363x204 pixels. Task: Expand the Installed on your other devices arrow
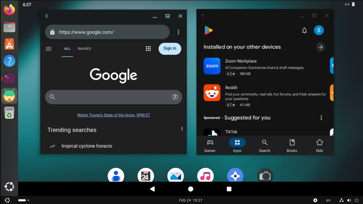pyautogui.click(x=320, y=47)
